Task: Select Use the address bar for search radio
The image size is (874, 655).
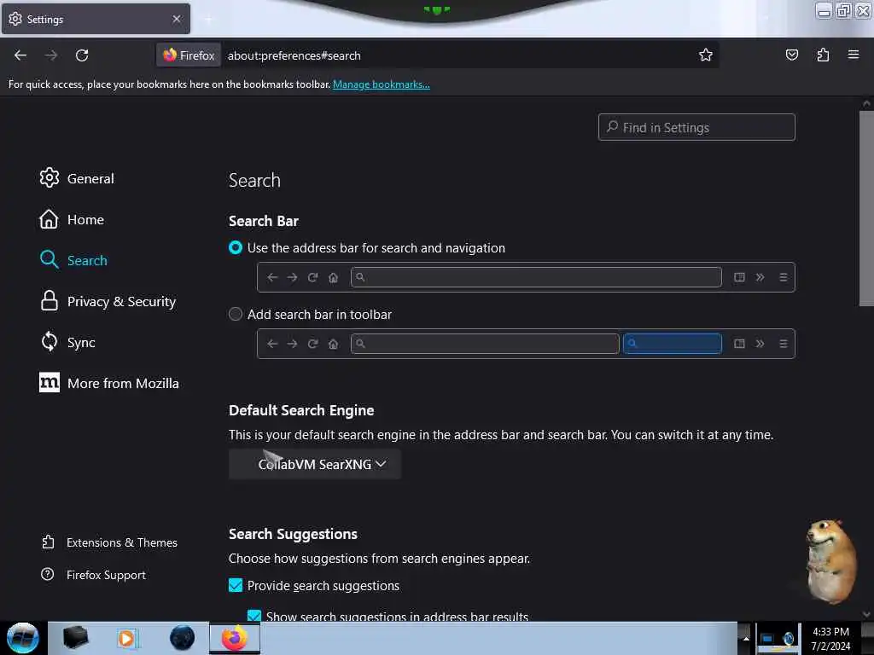Action: [236, 248]
